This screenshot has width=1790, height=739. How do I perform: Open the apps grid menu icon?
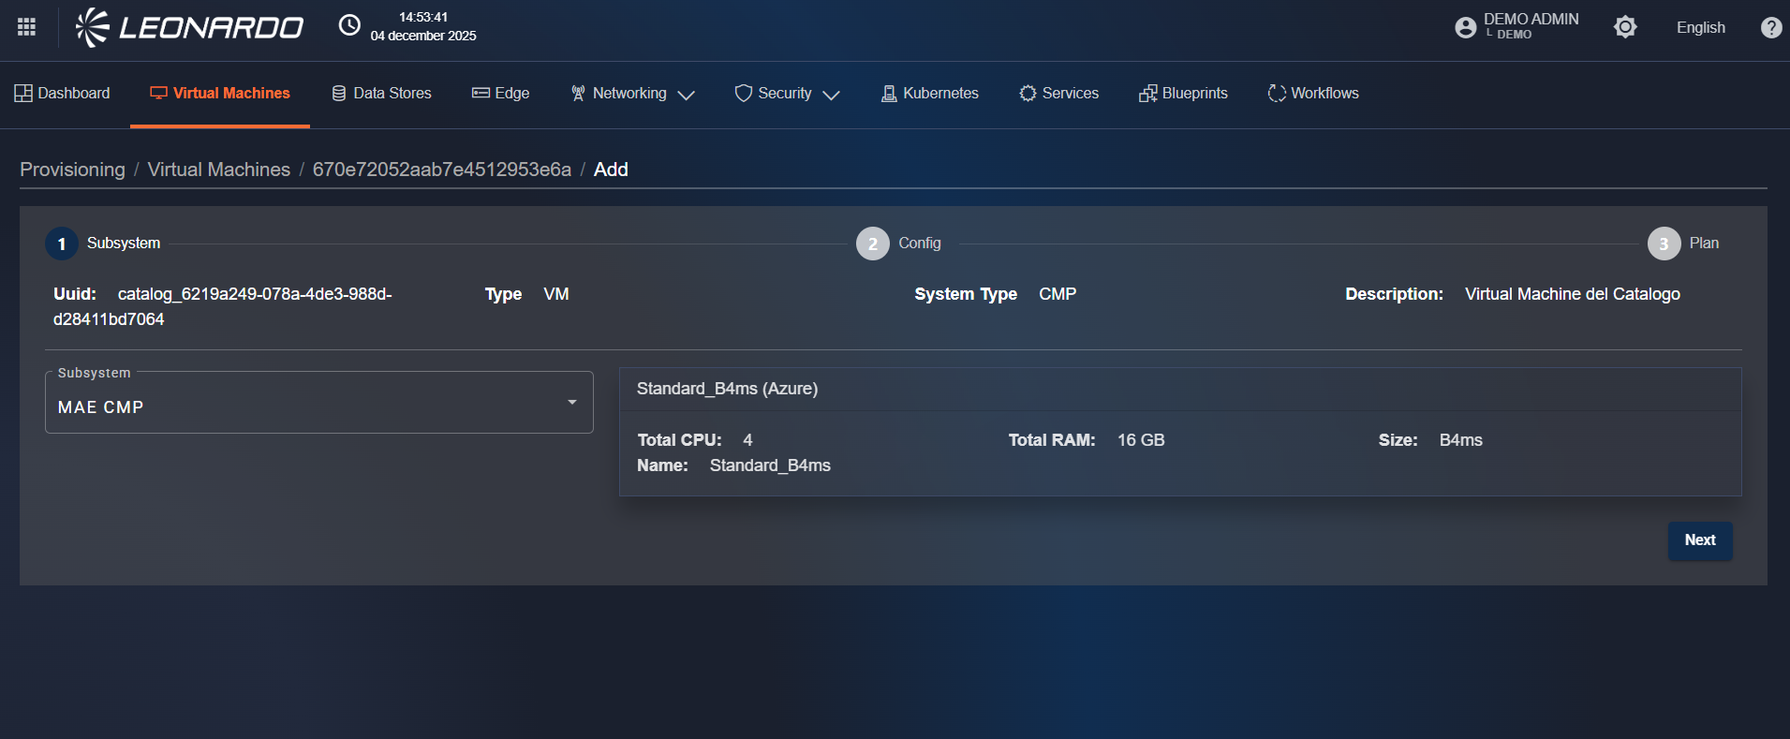[x=26, y=27]
